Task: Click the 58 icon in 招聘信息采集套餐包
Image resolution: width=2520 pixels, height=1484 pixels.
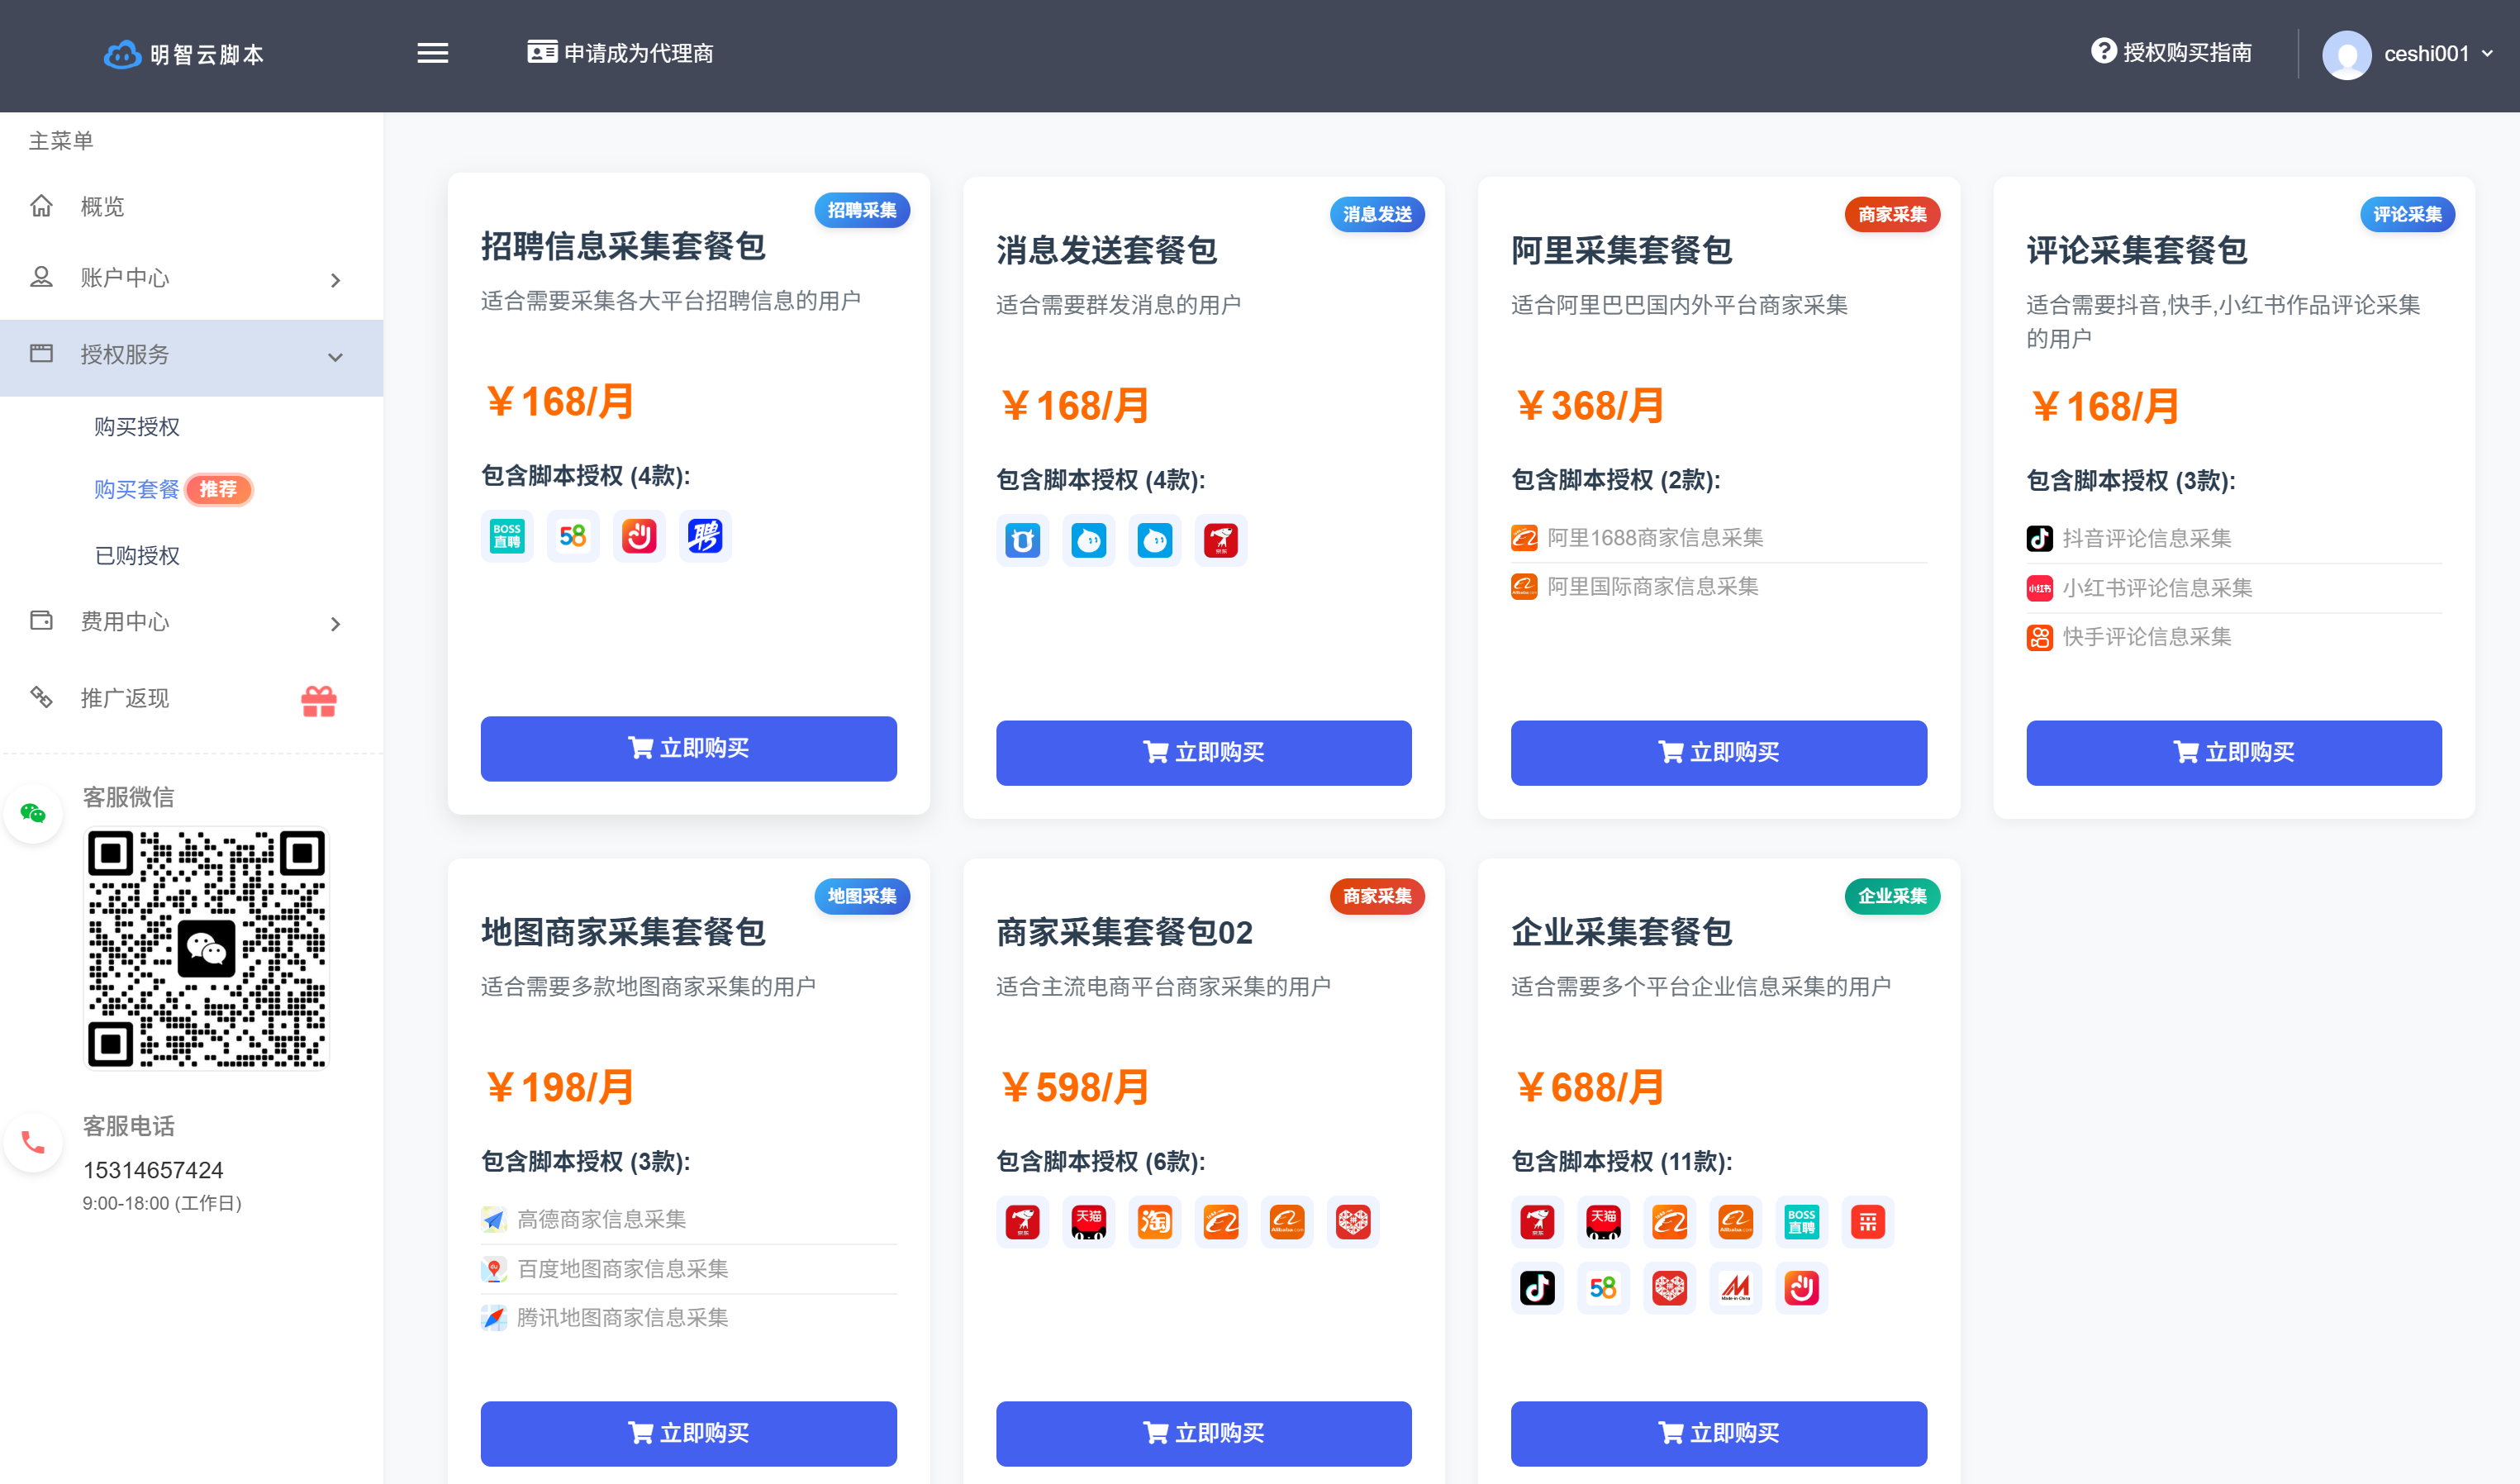Action: click(573, 536)
